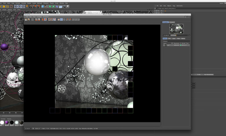Switch to the Layer tab
The image size is (226, 136).
tap(174, 38)
